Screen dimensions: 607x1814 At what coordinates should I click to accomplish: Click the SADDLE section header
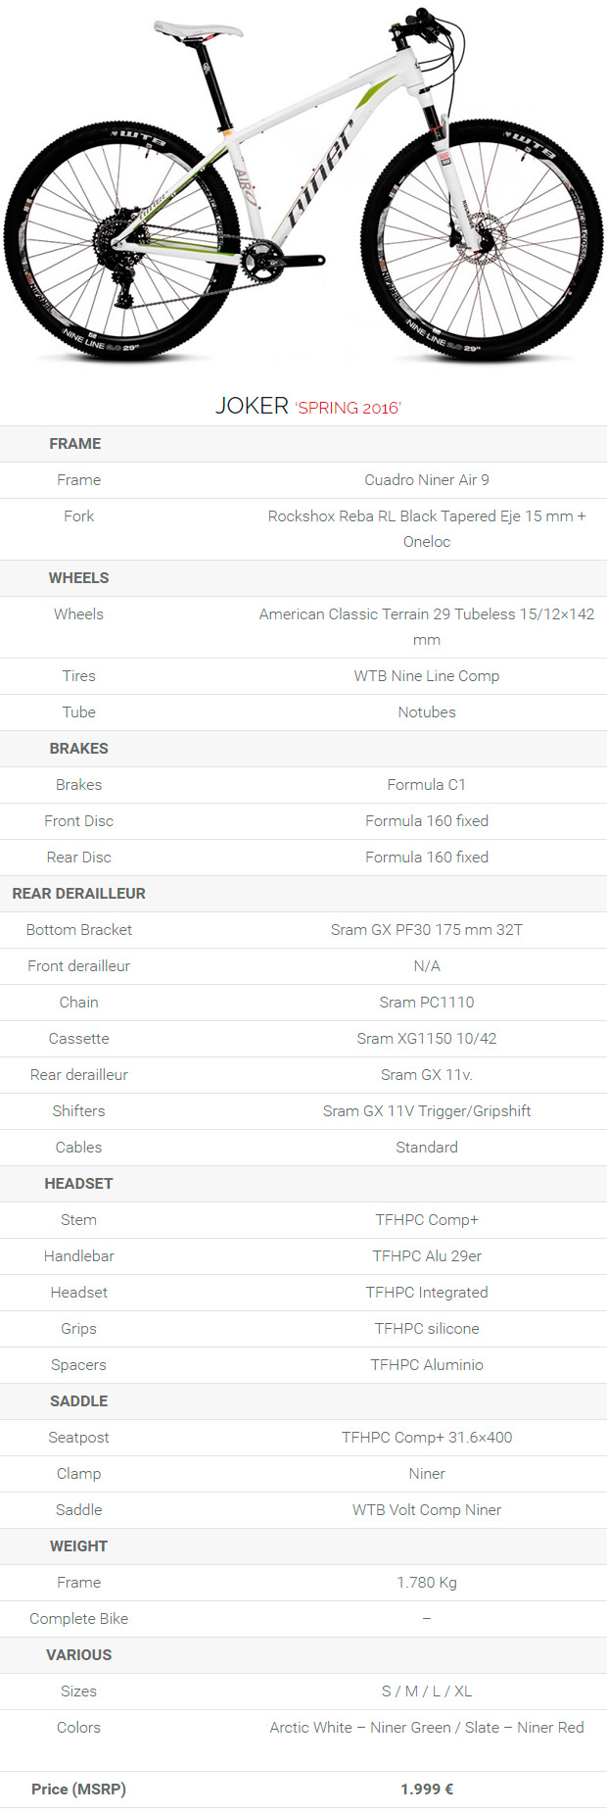[x=78, y=1401]
